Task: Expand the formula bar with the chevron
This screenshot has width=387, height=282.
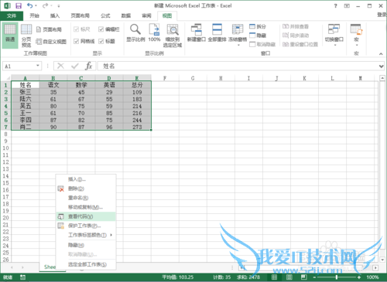Action: tap(381, 66)
